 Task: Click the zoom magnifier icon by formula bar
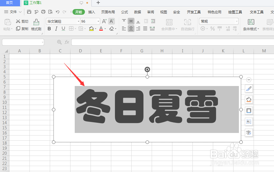(x=59, y=42)
